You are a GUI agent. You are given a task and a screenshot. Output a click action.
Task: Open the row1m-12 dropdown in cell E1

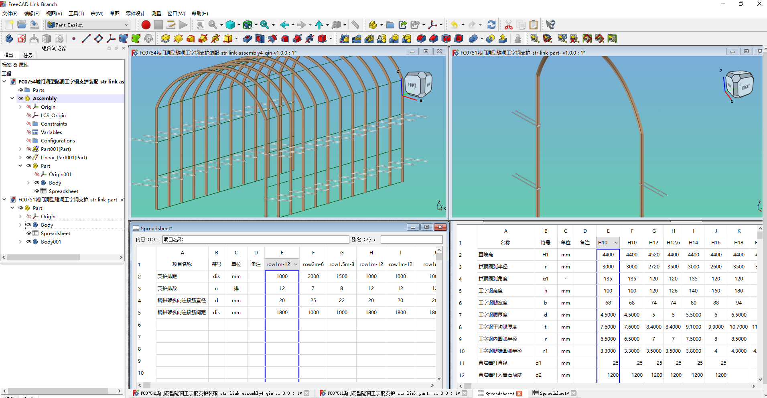click(x=296, y=264)
